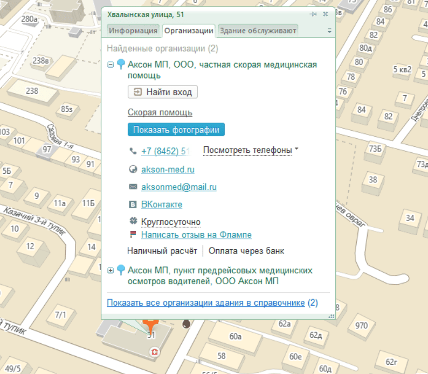The width and height of the screenshot is (428, 374).
Task: Click the working hours clock icon
Action: point(133,221)
